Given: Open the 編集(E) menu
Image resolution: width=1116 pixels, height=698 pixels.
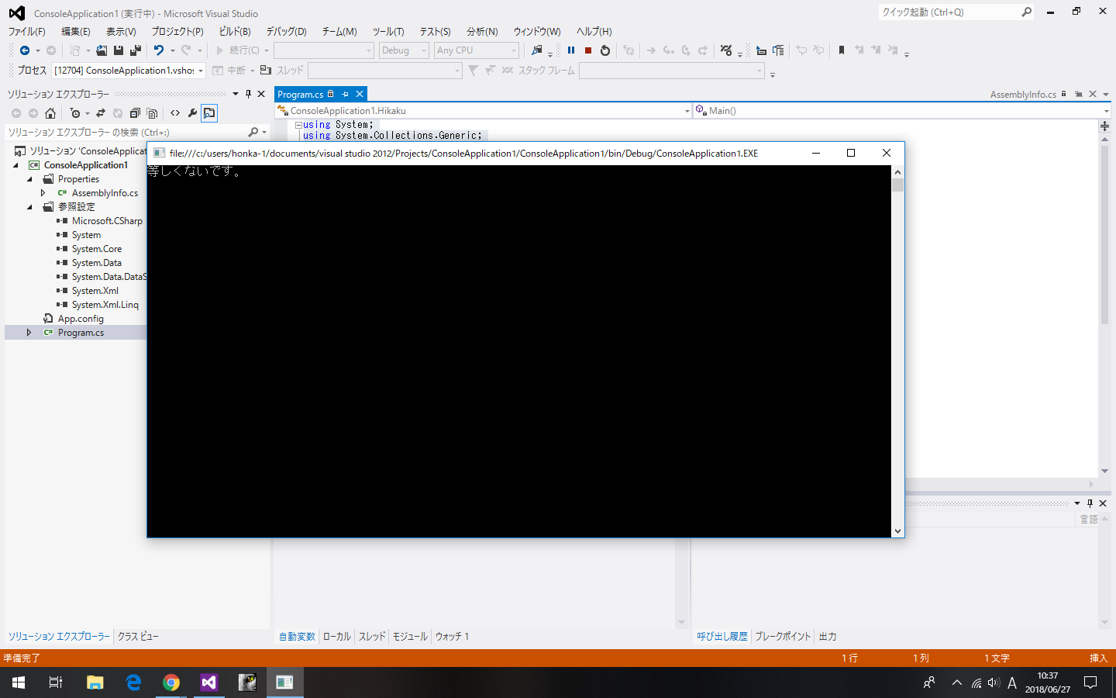Looking at the screenshot, I should [76, 32].
